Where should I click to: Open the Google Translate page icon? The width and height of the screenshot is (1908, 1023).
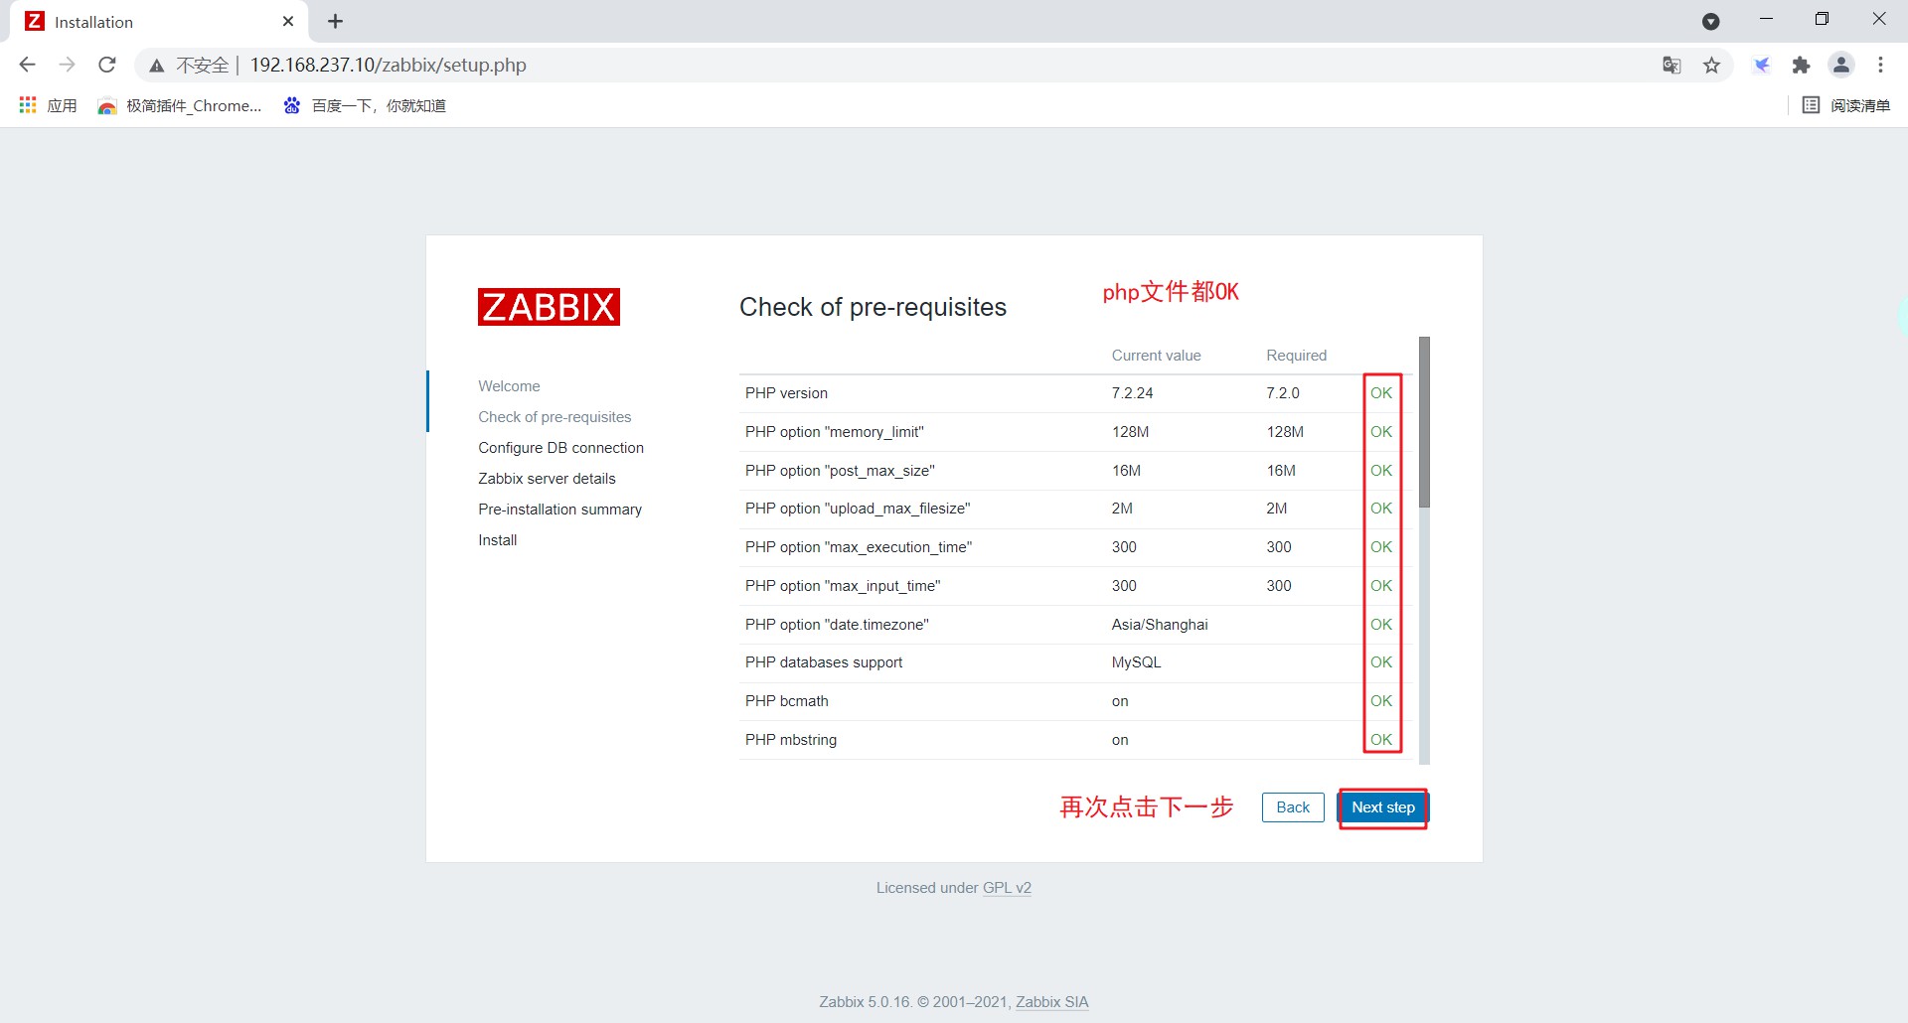tap(1671, 66)
